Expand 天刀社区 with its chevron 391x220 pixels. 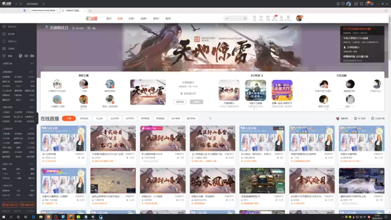[x=262, y=75]
